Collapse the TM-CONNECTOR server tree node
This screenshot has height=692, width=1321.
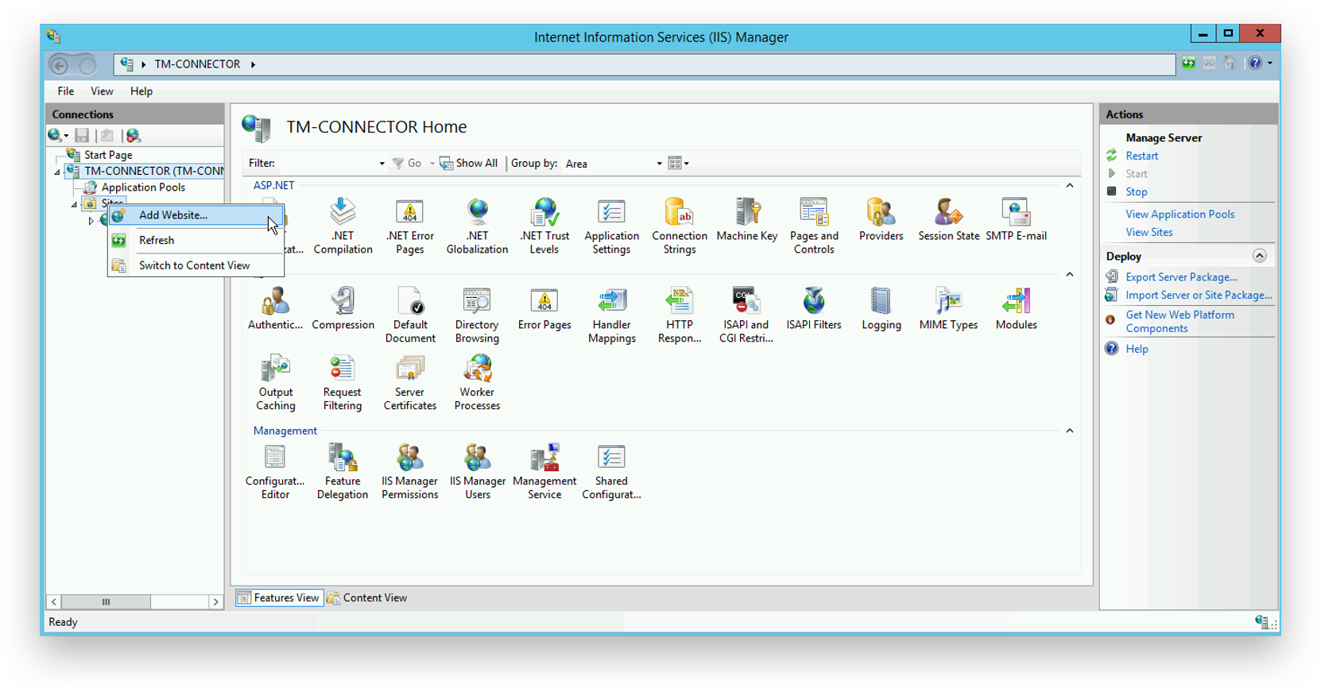57,172
